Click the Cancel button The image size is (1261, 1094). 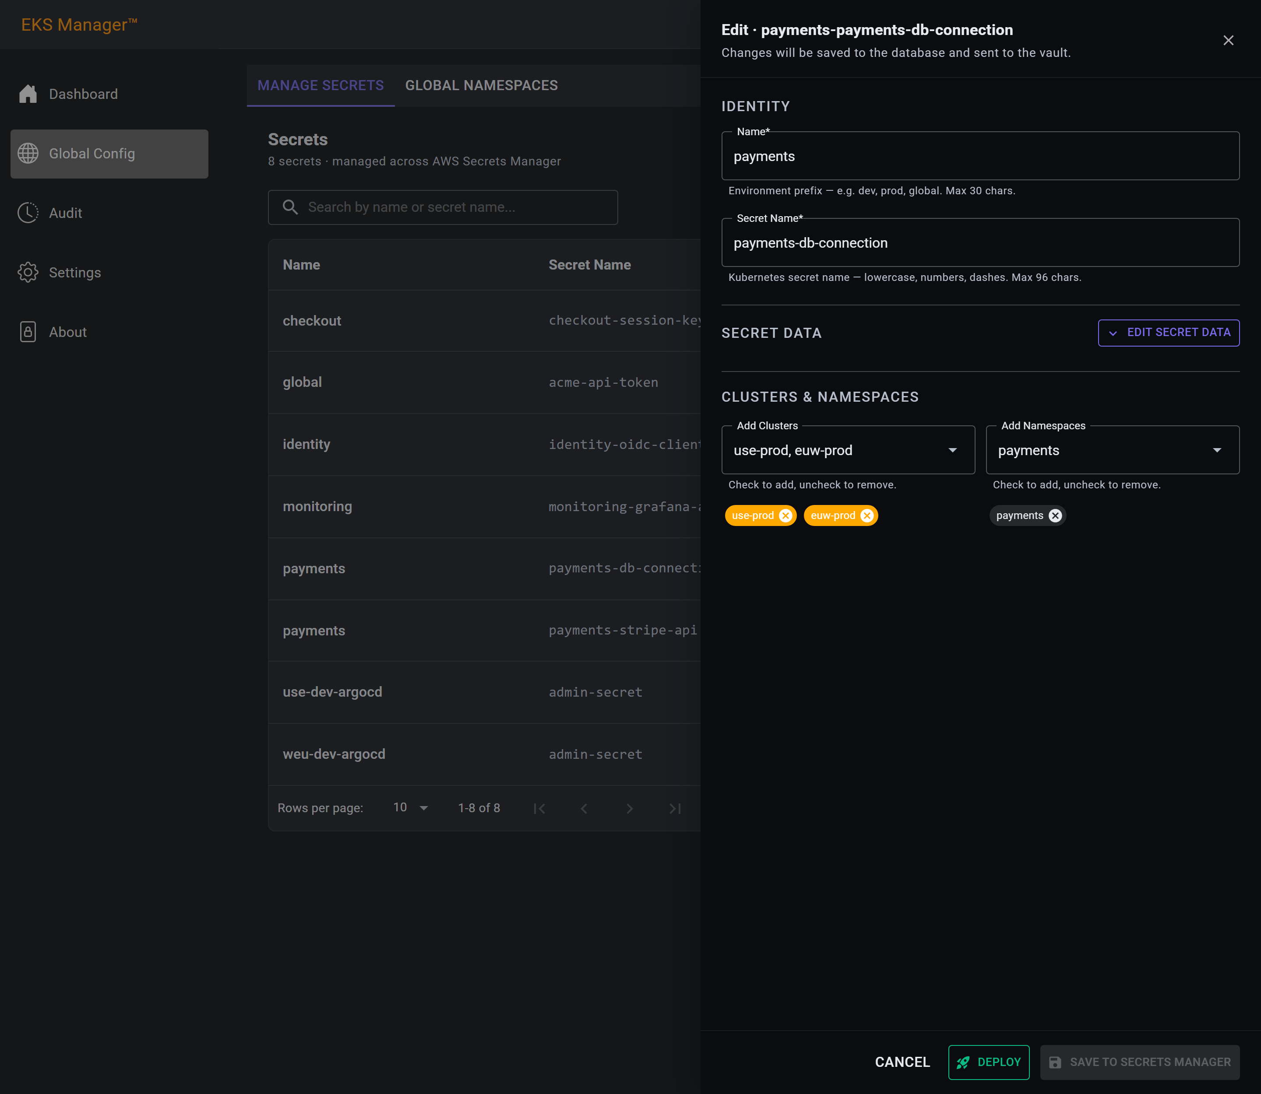902,1062
